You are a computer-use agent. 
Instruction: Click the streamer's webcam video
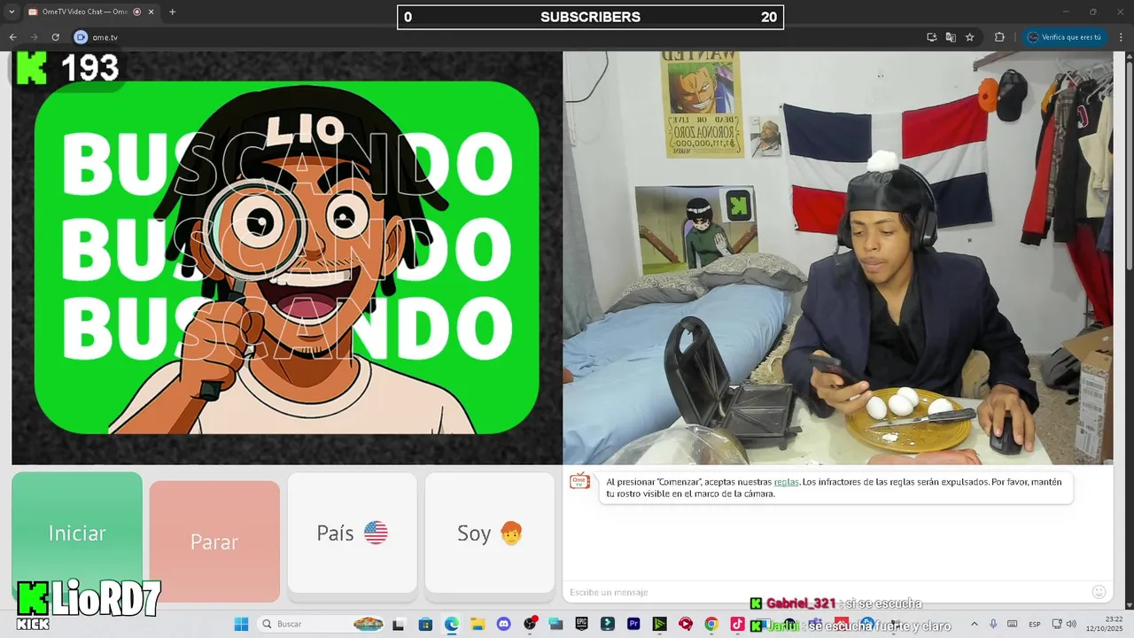point(838,258)
